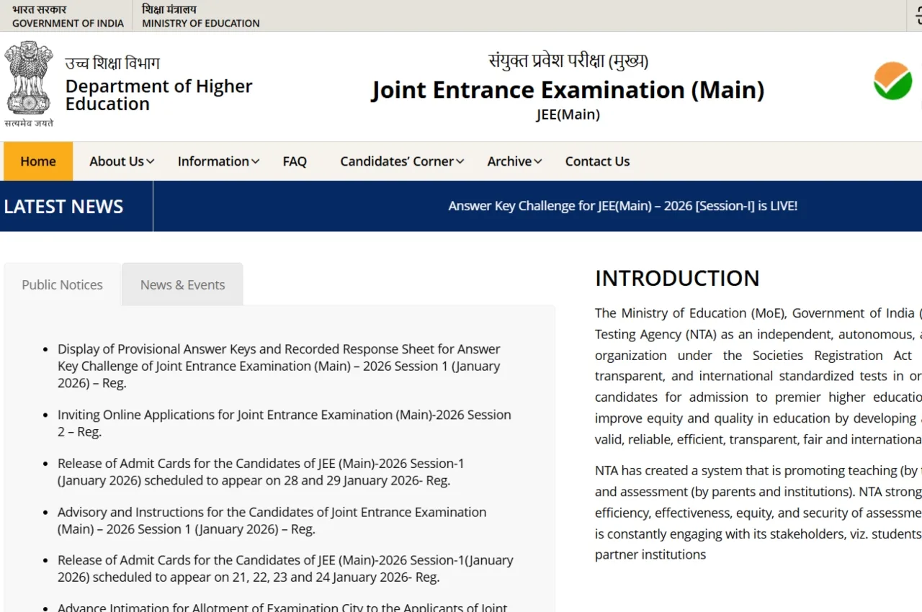Expand the About Us dropdown menu
This screenshot has width=922, height=612.
tap(120, 161)
